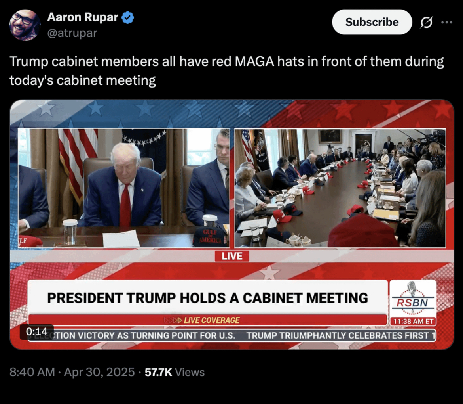This screenshot has width=463, height=404.
Task: Click the Gulf of America hat in the video
Action: tap(210, 237)
